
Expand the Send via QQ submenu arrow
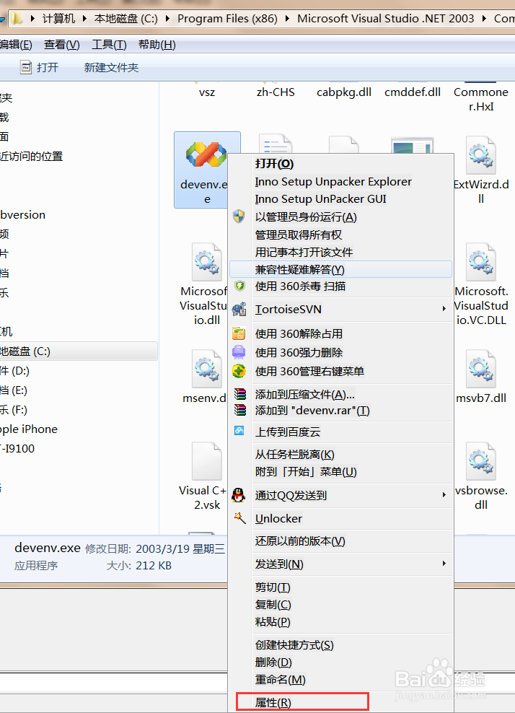[444, 495]
